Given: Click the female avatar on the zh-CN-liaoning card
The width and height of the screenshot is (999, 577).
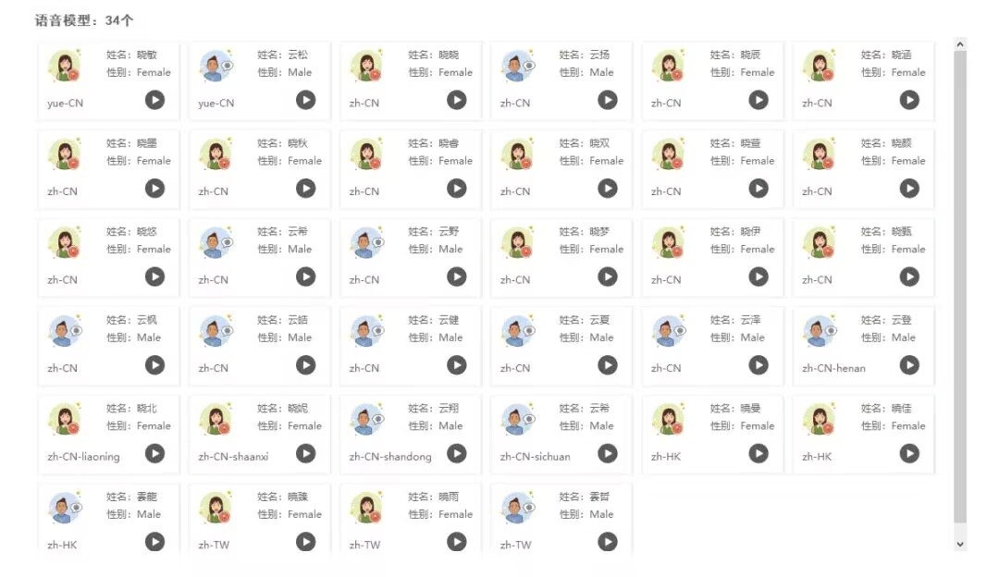Looking at the screenshot, I should 65,419.
